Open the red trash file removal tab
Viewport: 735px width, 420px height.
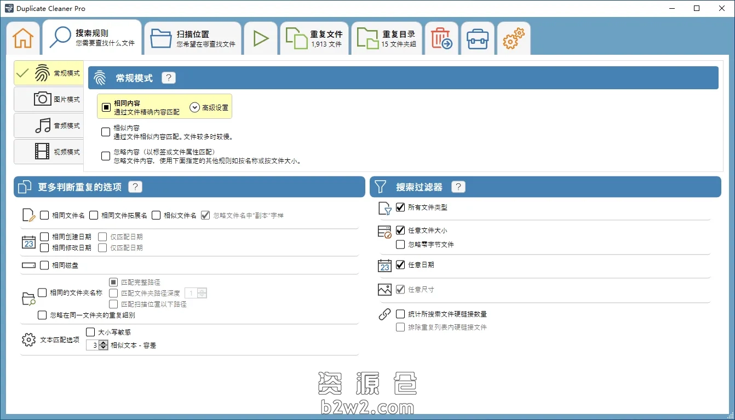pyautogui.click(x=441, y=39)
